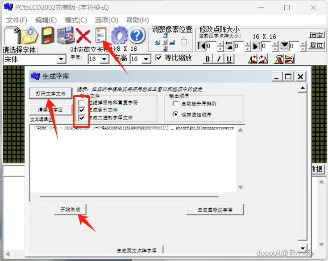This screenshot has height=261, width=328.
Task: Click the text area scroll up arrow
Action: tap(241, 130)
